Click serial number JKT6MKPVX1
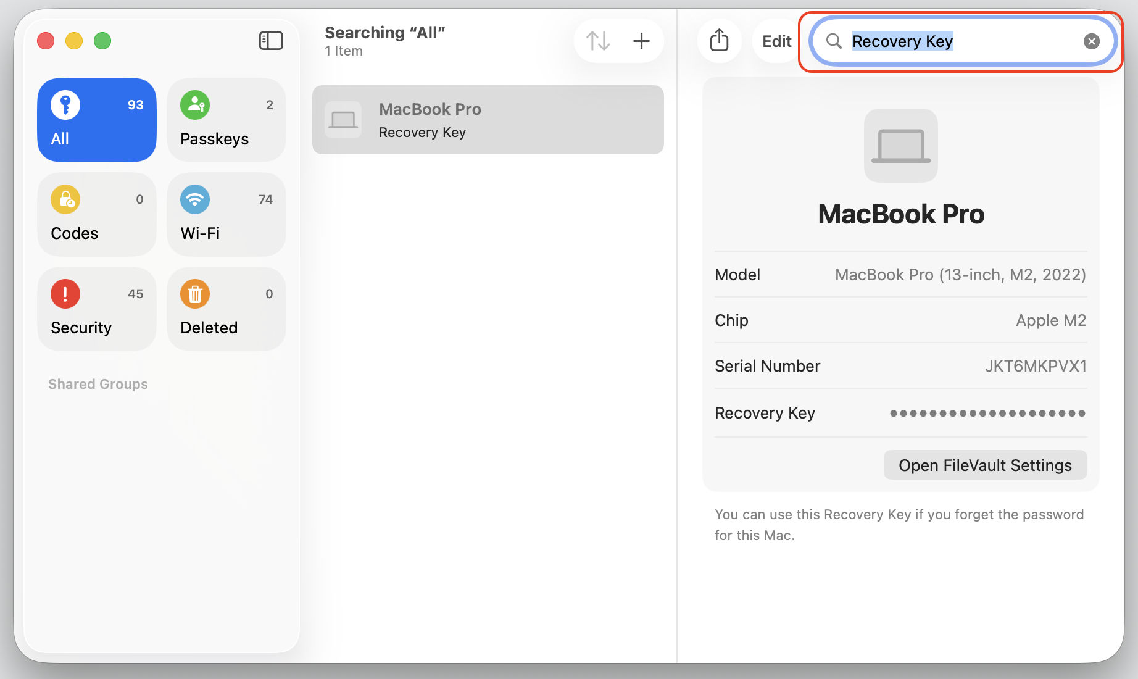This screenshot has height=679, width=1138. coord(1036,366)
